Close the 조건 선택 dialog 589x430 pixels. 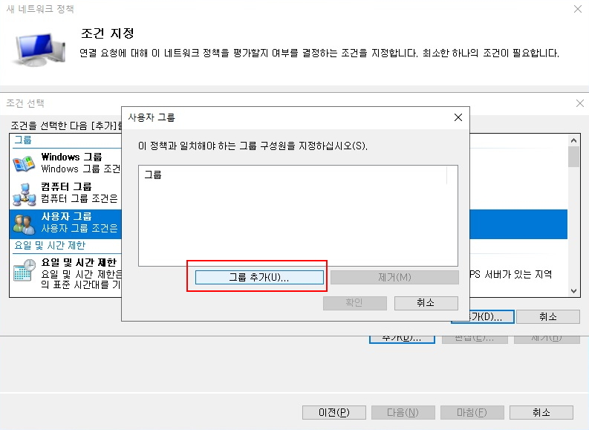[580, 103]
